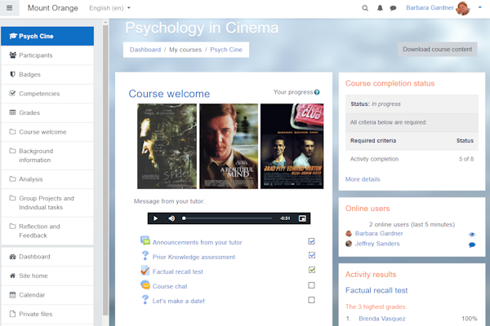Click the Dashboard gauge icon

pyautogui.click(x=12, y=257)
